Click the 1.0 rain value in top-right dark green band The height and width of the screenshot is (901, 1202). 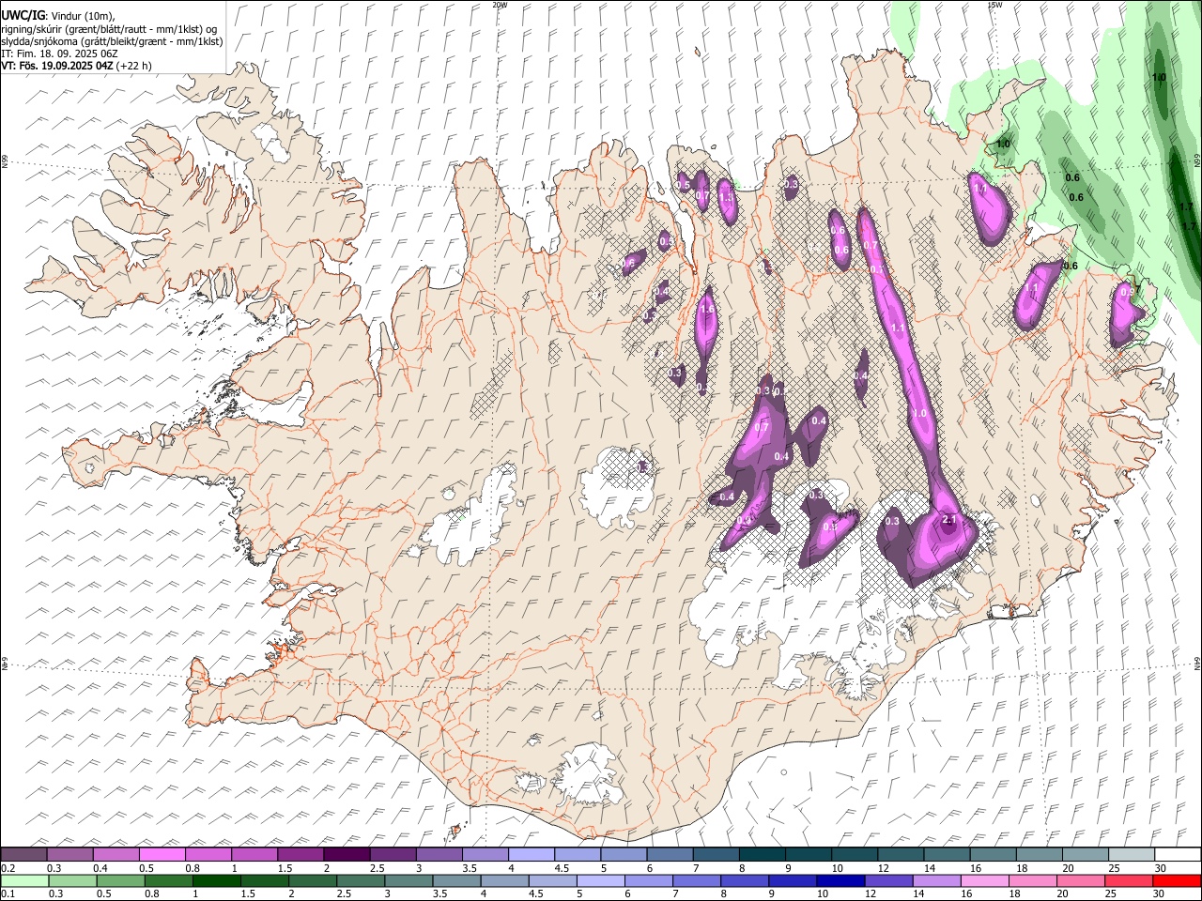1159,78
